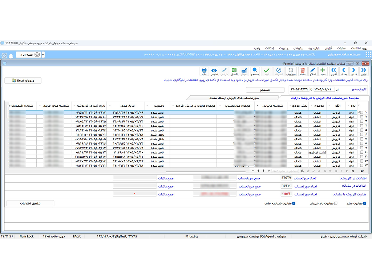Viewport: 372px width, 279px height.
Task: Tick the checkbox of grid row ۵
Action: pos(361,130)
